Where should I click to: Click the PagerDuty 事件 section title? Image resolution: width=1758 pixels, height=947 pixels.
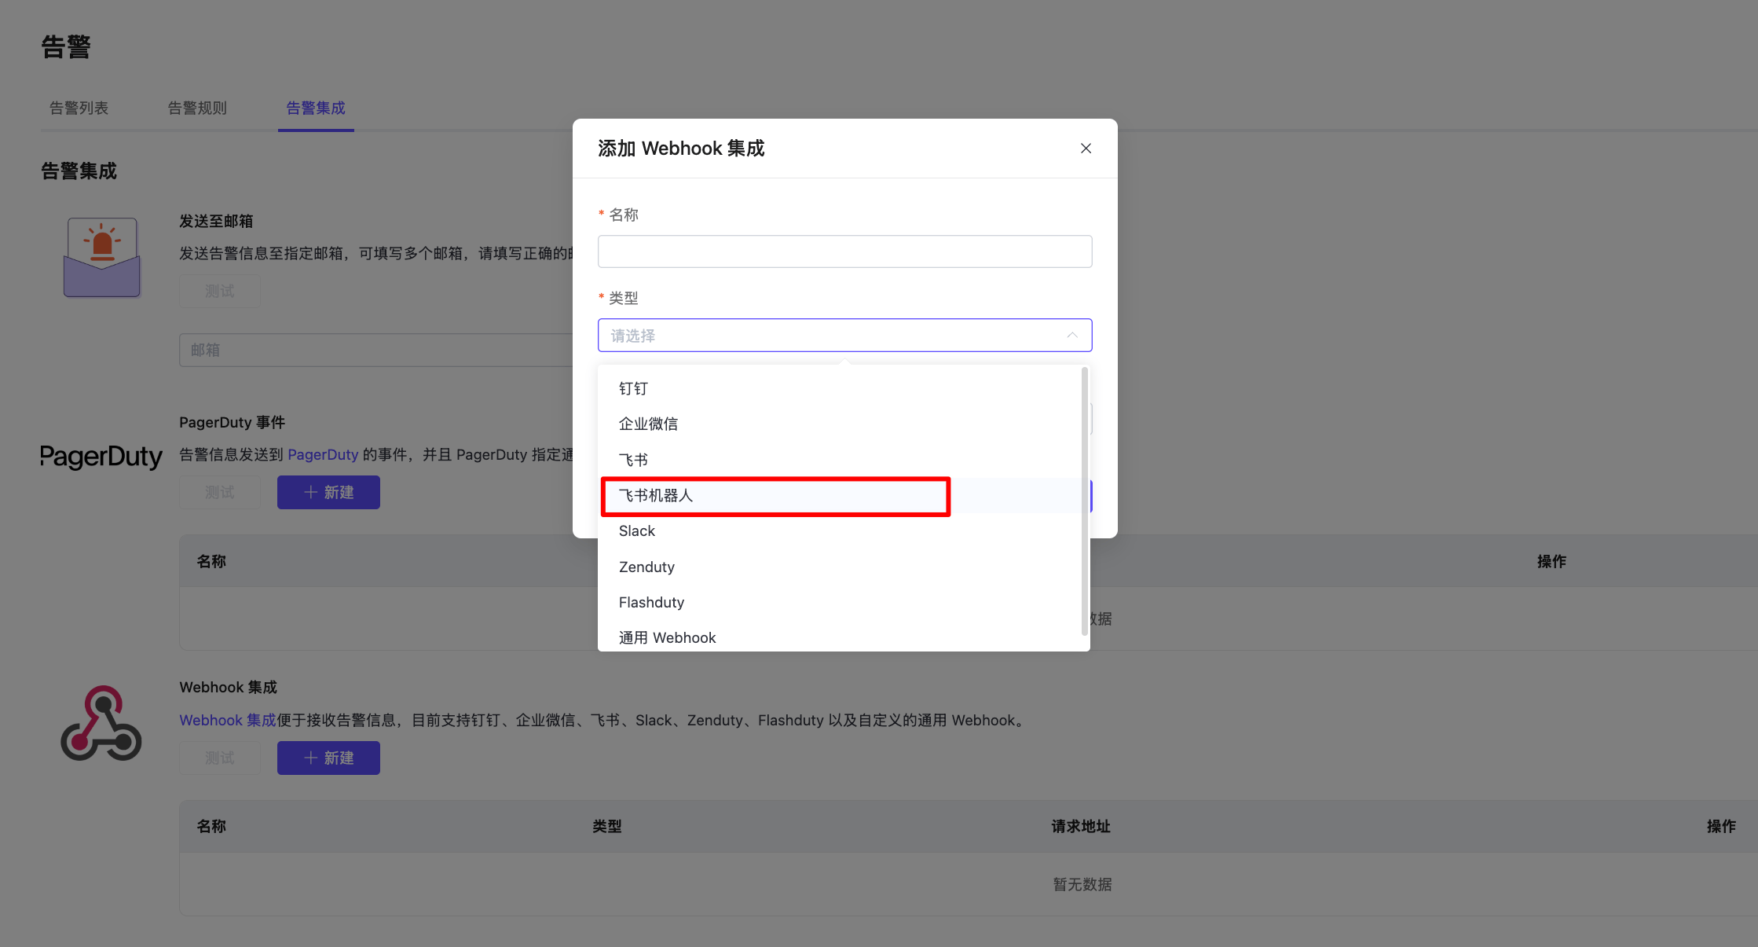(x=232, y=422)
